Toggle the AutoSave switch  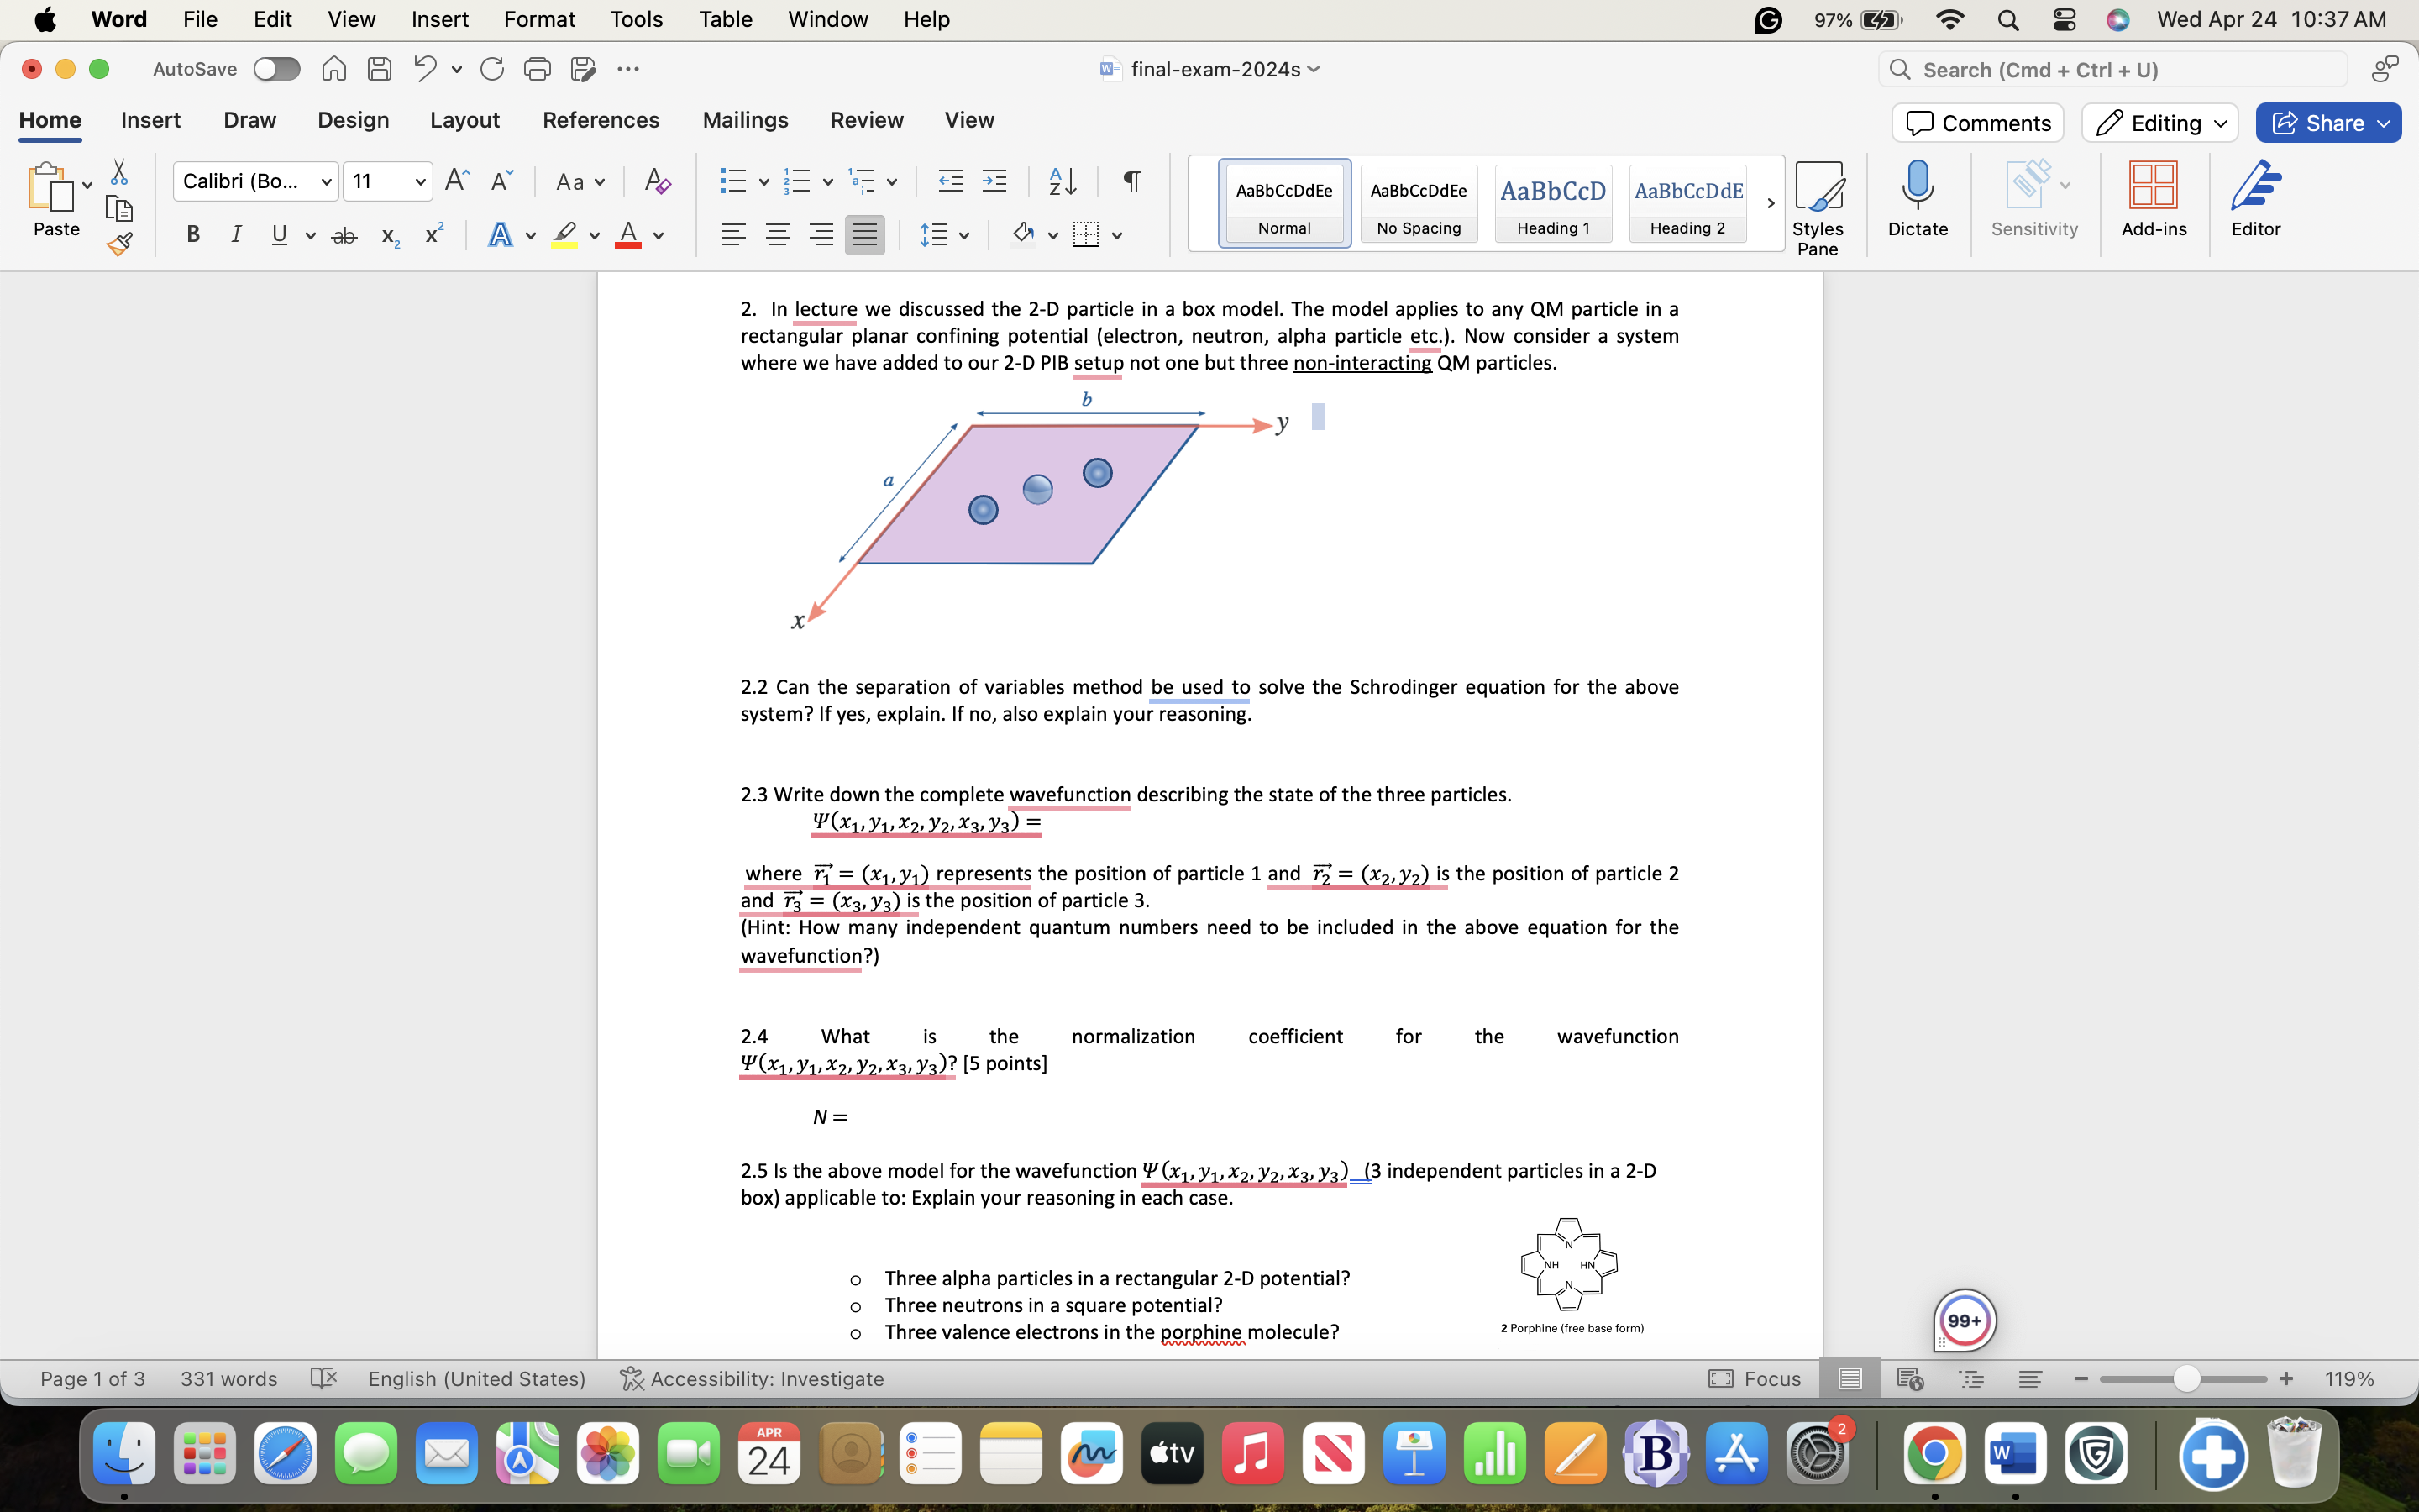click(277, 69)
